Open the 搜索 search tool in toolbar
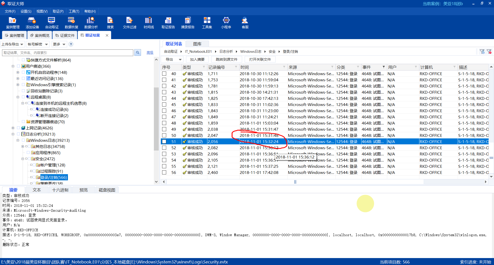 [110, 23]
